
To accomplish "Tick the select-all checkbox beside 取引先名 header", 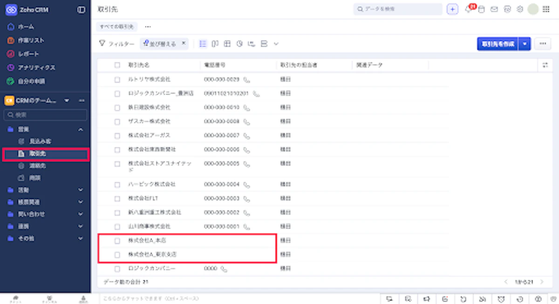I will click(117, 65).
